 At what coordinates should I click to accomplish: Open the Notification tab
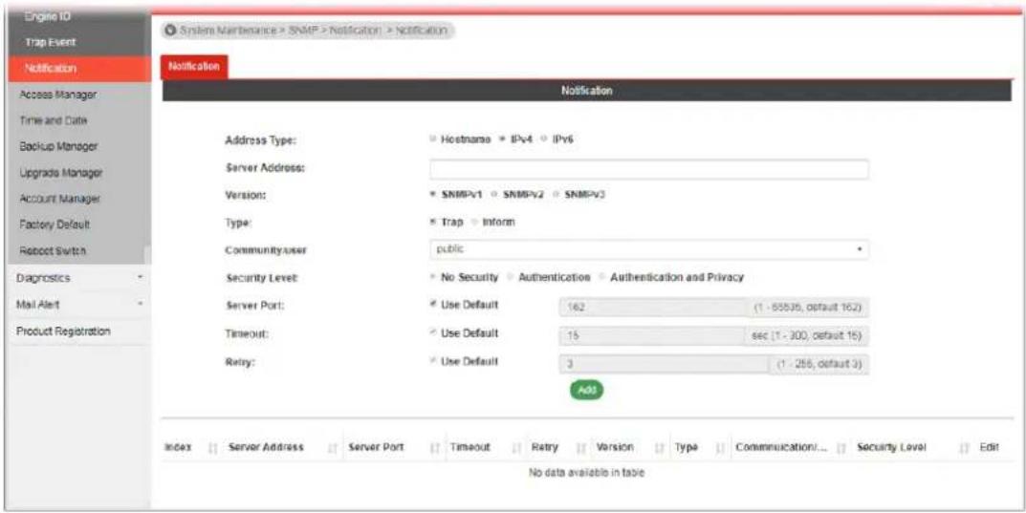pyautogui.click(x=194, y=67)
